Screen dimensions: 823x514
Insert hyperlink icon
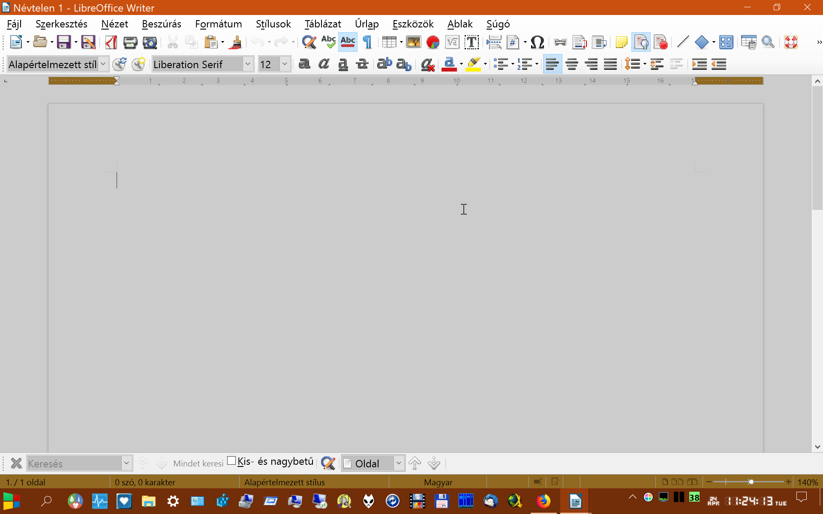click(x=560, y=42)
